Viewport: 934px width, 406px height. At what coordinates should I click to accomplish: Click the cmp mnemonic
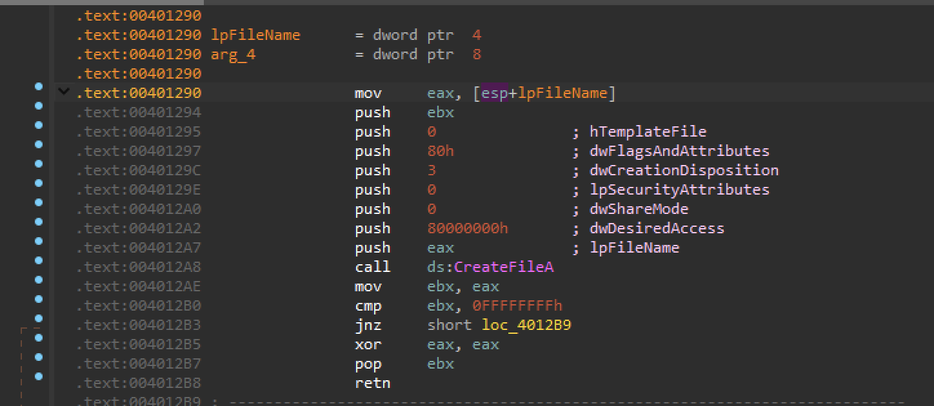[x=368, y=305]
